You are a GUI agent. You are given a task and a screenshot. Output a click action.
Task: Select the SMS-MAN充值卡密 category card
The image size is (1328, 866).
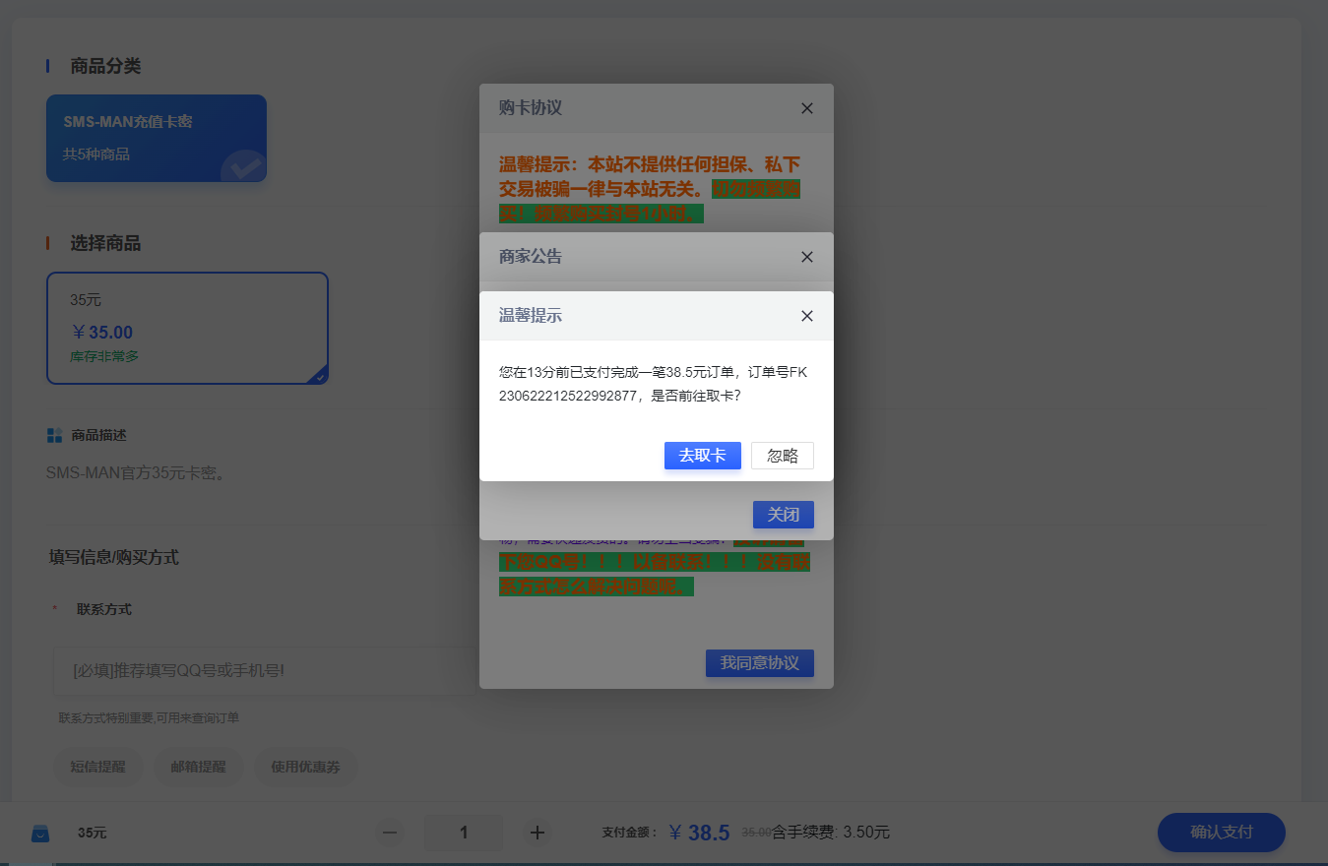(x=157, y=138)
